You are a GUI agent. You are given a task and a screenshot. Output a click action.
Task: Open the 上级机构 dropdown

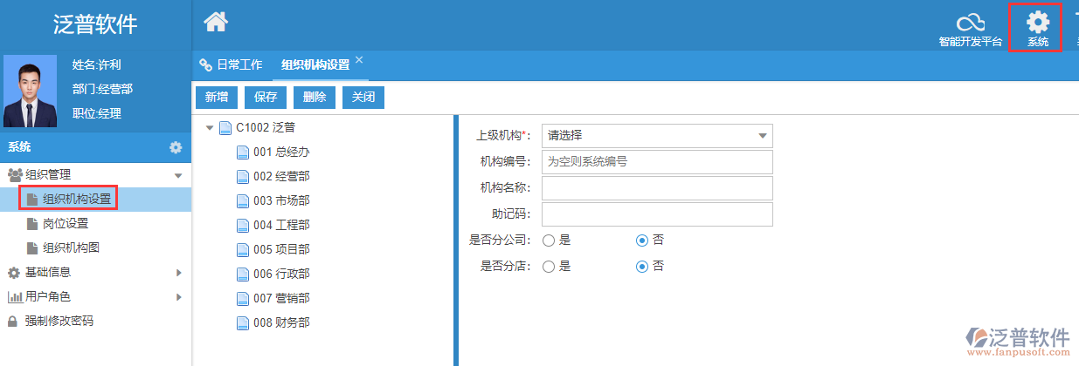click(x=657, y=135)
